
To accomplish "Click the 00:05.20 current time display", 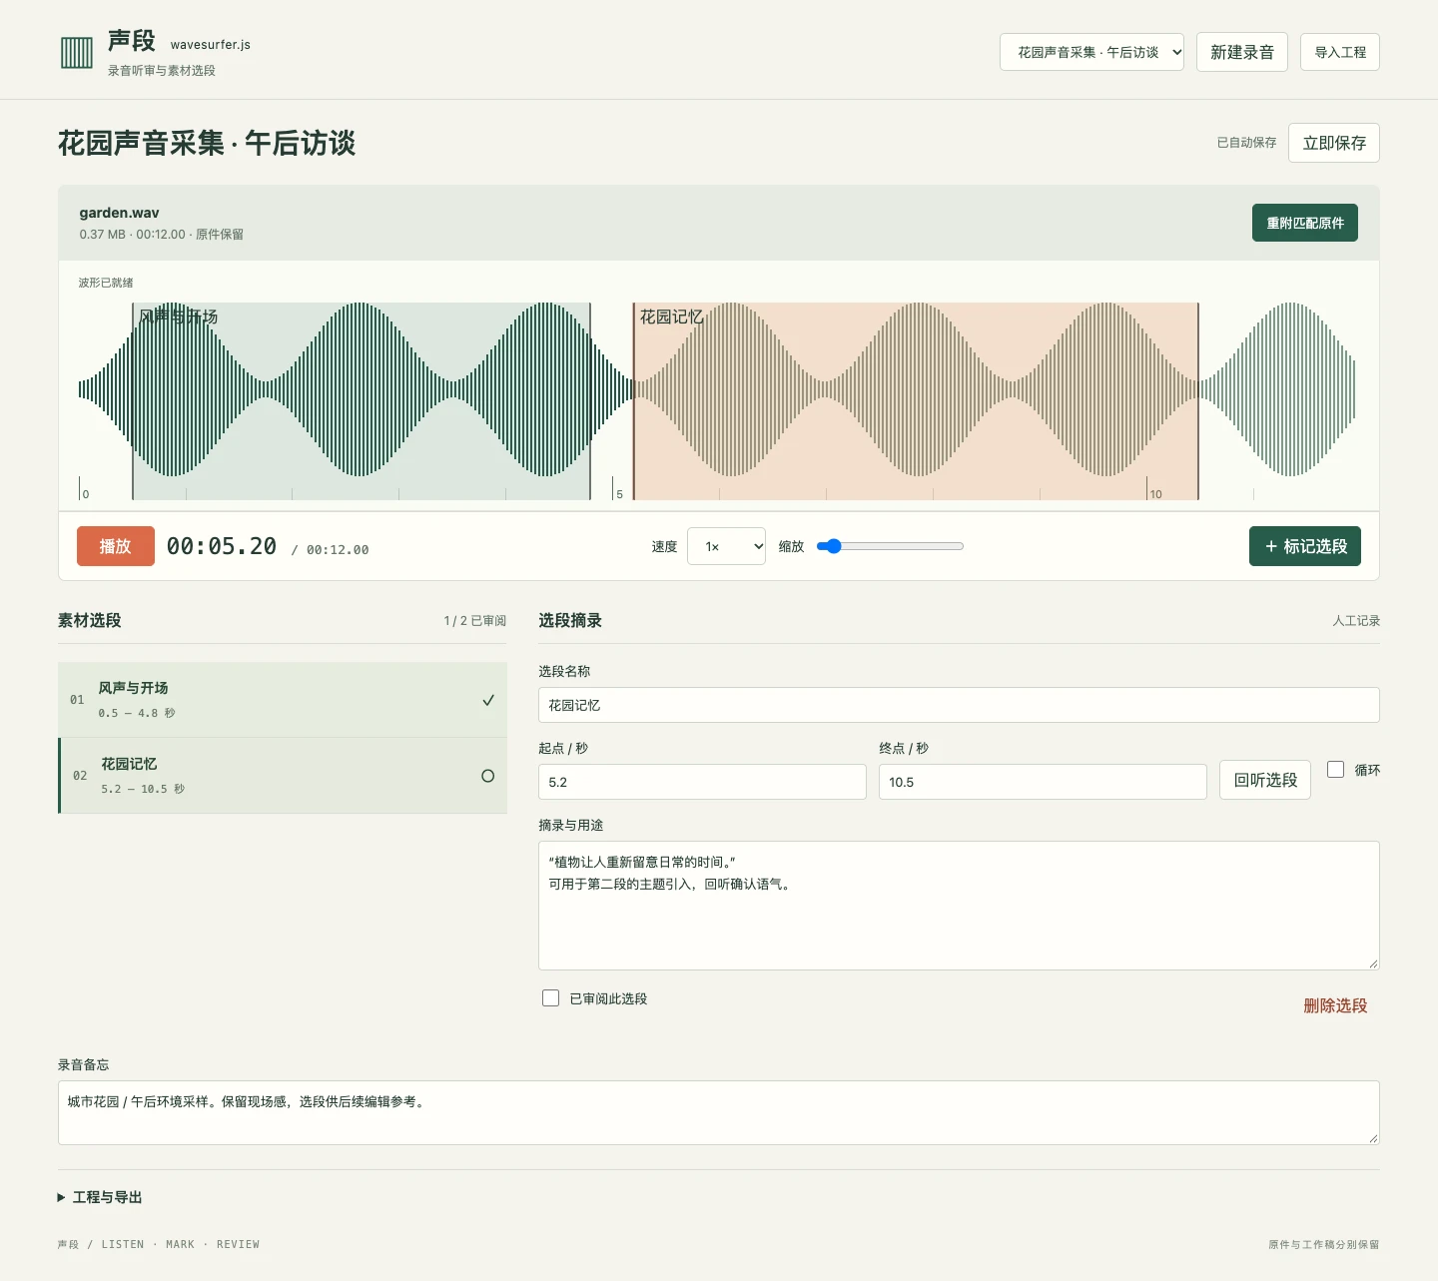I will (222, 546).
